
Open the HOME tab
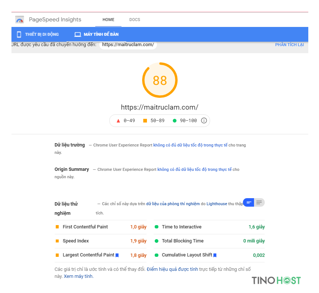point(108,20)
